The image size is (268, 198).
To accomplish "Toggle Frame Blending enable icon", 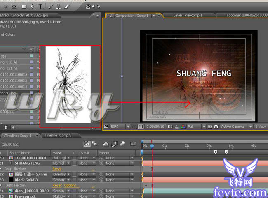I will (x=114, y=144).
